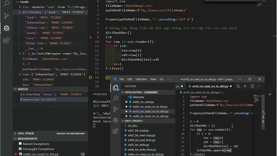The width and height of the screenshot is (277, 156).
Task: Click the Expression to watch input field
Action: (x=54, y=99)
